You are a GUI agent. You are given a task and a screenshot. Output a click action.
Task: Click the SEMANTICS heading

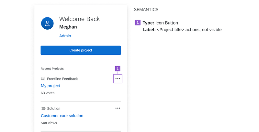click(146, 10)
